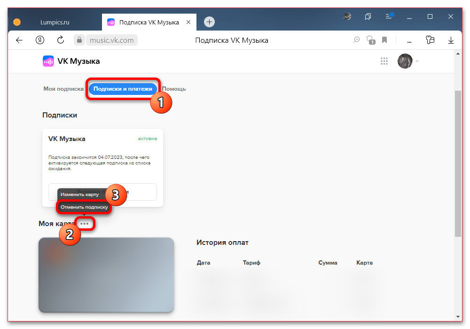The width and height of the screenshot is (470, 329).
Task: Open a new tab with plus button
Action: [210, 22]
